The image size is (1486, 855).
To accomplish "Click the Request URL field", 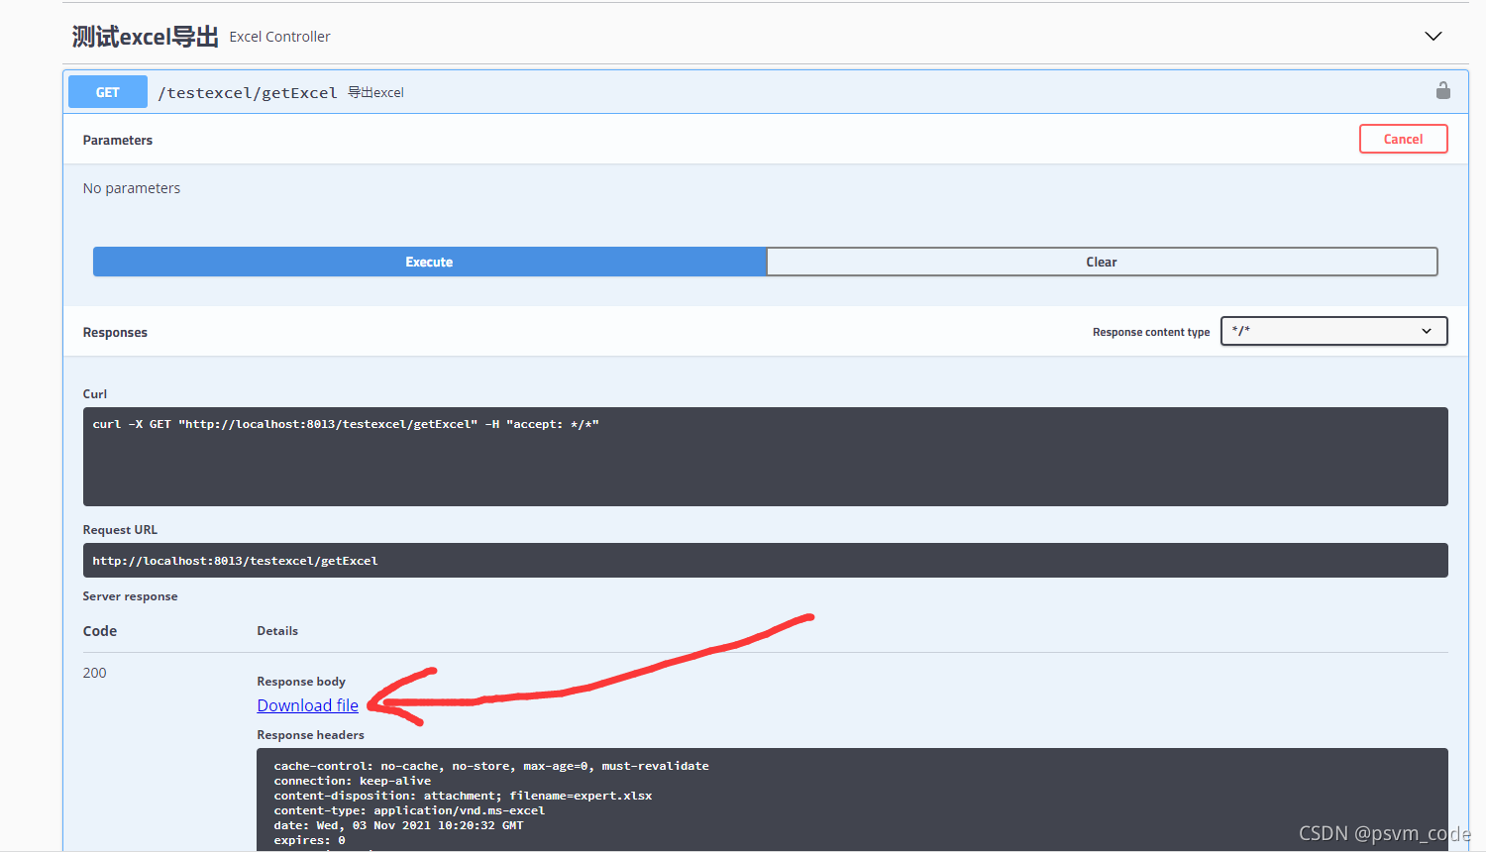I will [763, 560].
